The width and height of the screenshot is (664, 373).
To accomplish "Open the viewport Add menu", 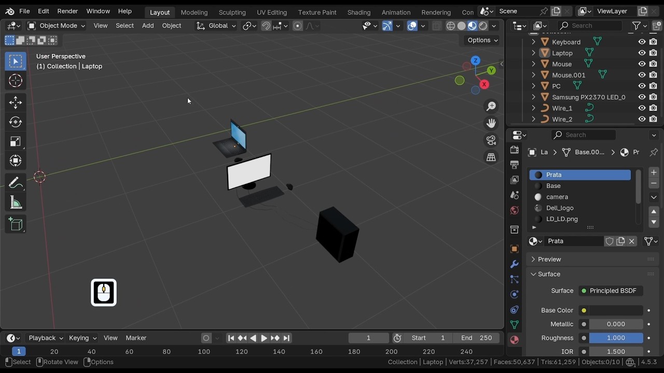I will 148,26.
